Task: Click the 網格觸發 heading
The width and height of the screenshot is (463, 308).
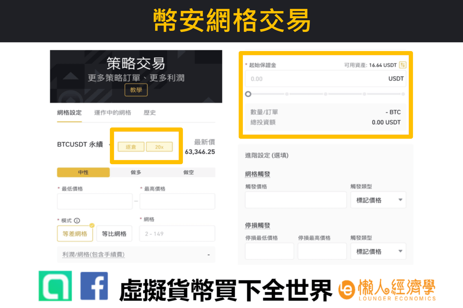Action: pyautogui.click(x=257, y=174)
